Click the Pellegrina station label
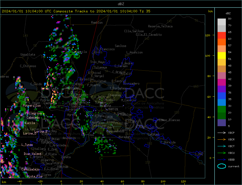The width and height of the screenshot is (242, 185). click(x=34, y=113)
